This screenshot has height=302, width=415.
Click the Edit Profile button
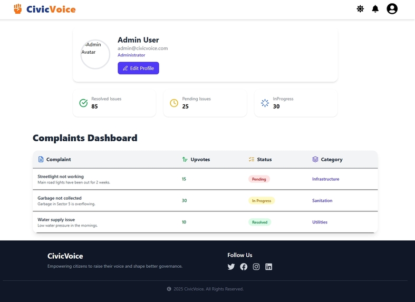(x=139, y=68)
